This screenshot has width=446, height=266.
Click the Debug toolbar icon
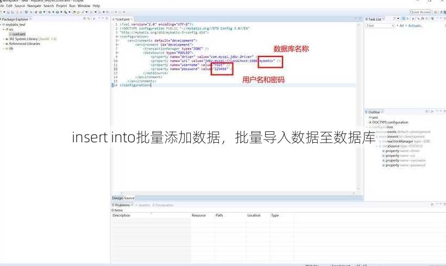(49, 12)
